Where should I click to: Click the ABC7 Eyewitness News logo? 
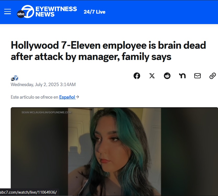(47, 12)
